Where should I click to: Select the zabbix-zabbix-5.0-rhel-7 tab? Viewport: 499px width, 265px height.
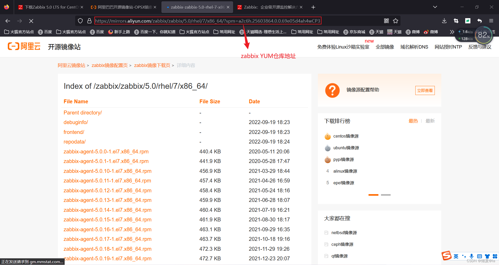pyautogui.click(x=197, y=7)
